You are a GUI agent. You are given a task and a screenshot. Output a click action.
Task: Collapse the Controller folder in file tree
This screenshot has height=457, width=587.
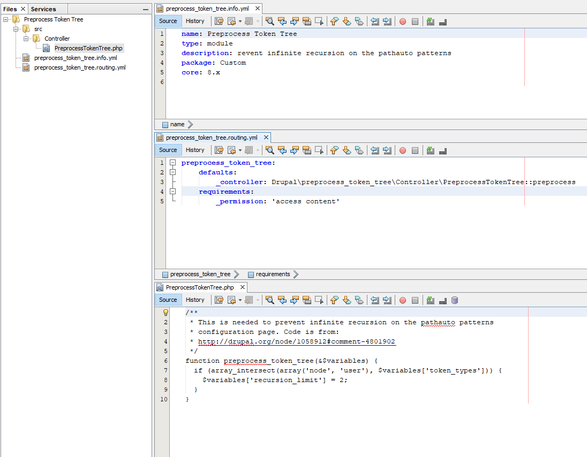(x=26, y=39)
